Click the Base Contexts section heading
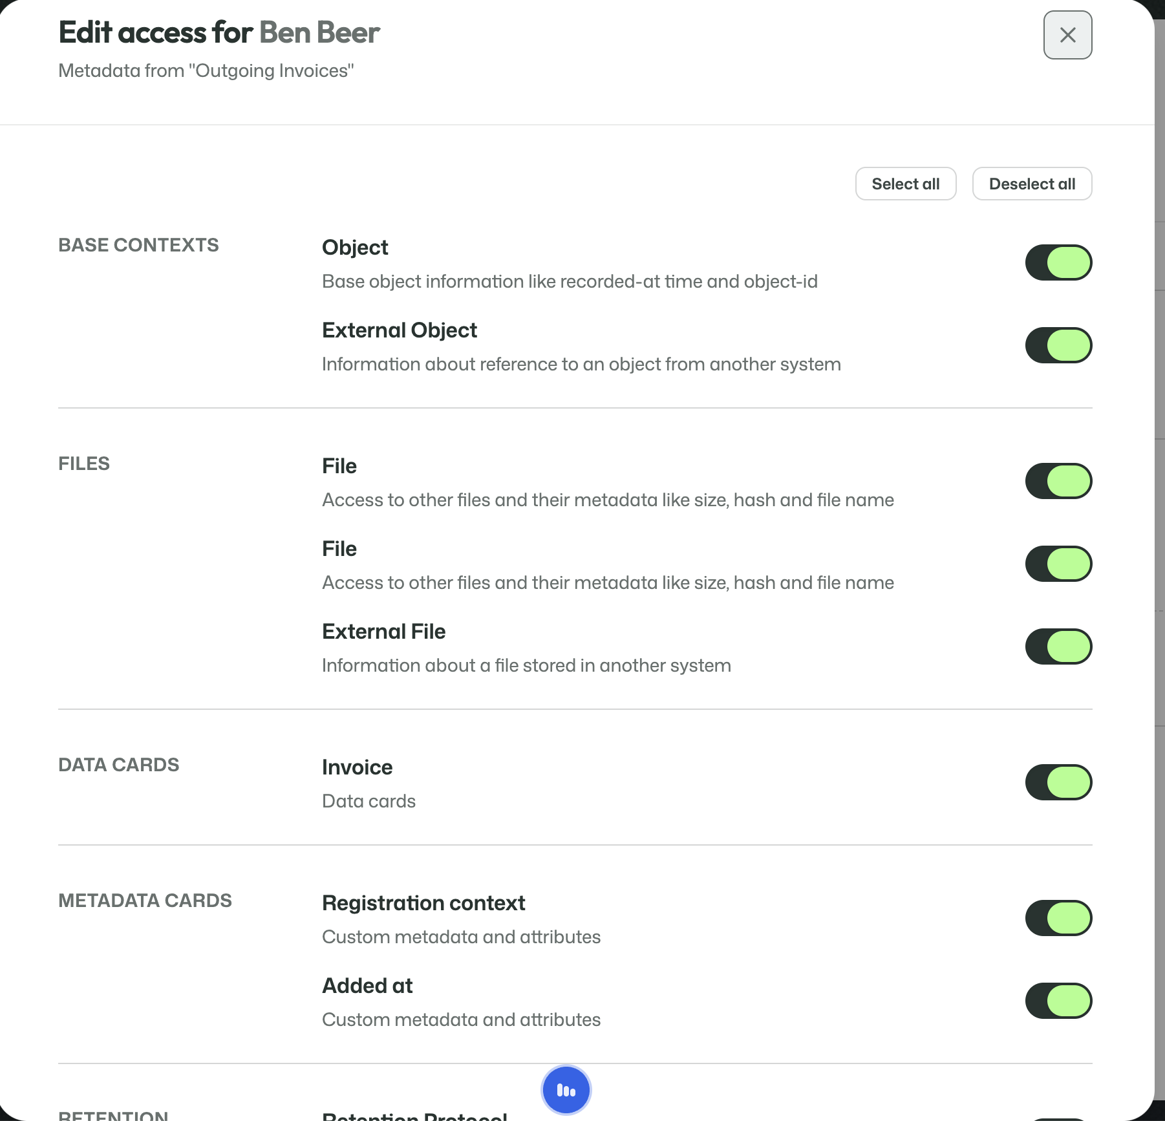The height and width of the screenshot is (1121, 1165). tap(138, 245)
